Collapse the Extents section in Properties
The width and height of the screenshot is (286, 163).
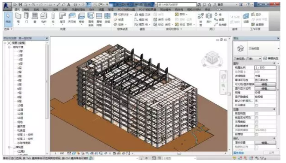[274, 109]
